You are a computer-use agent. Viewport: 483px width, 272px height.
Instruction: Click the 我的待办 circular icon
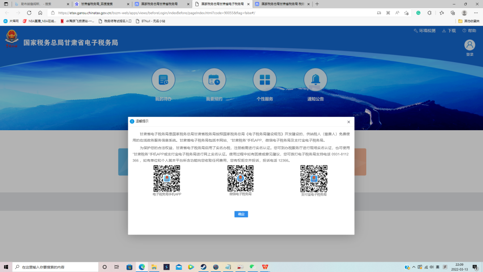pos(163,80)
